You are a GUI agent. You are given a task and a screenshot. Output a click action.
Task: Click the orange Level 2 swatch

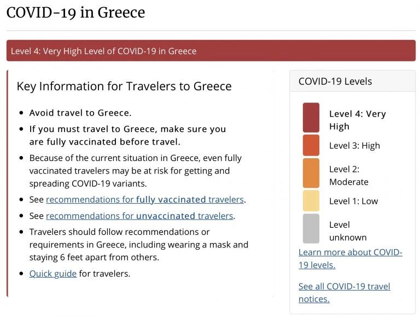tap(311, 173)
